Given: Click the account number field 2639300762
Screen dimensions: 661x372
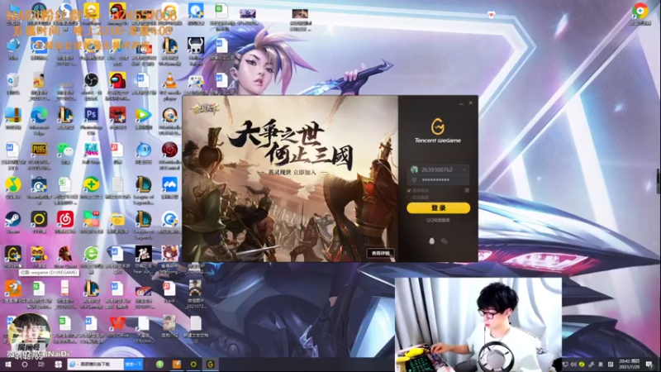Looking at the screenshot, I should (437, 169).
